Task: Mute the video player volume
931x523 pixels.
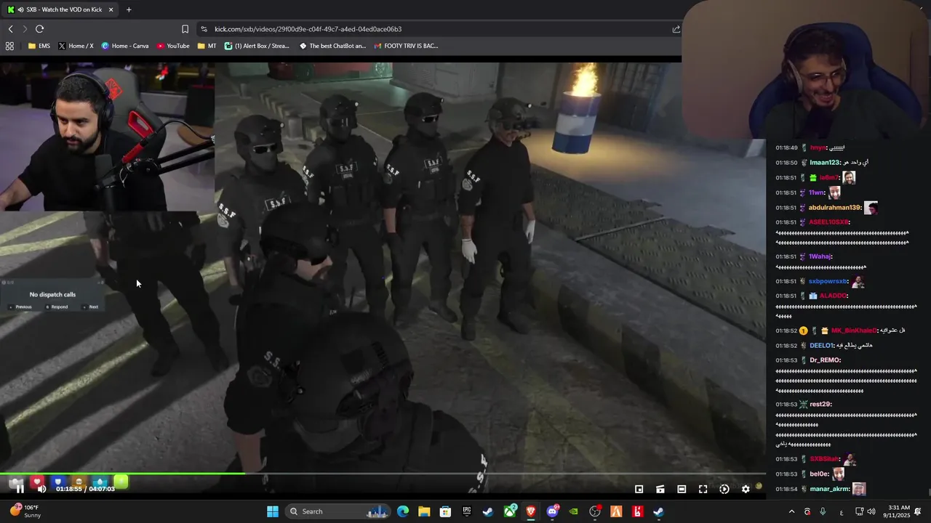Action: 41,489
